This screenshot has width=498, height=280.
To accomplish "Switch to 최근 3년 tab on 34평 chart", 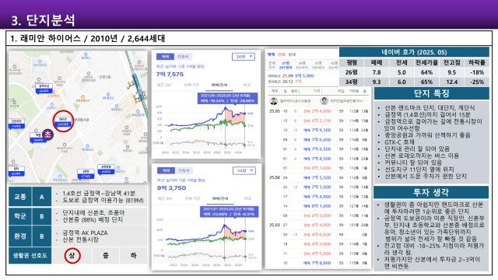I will click(x=165, y=198).
